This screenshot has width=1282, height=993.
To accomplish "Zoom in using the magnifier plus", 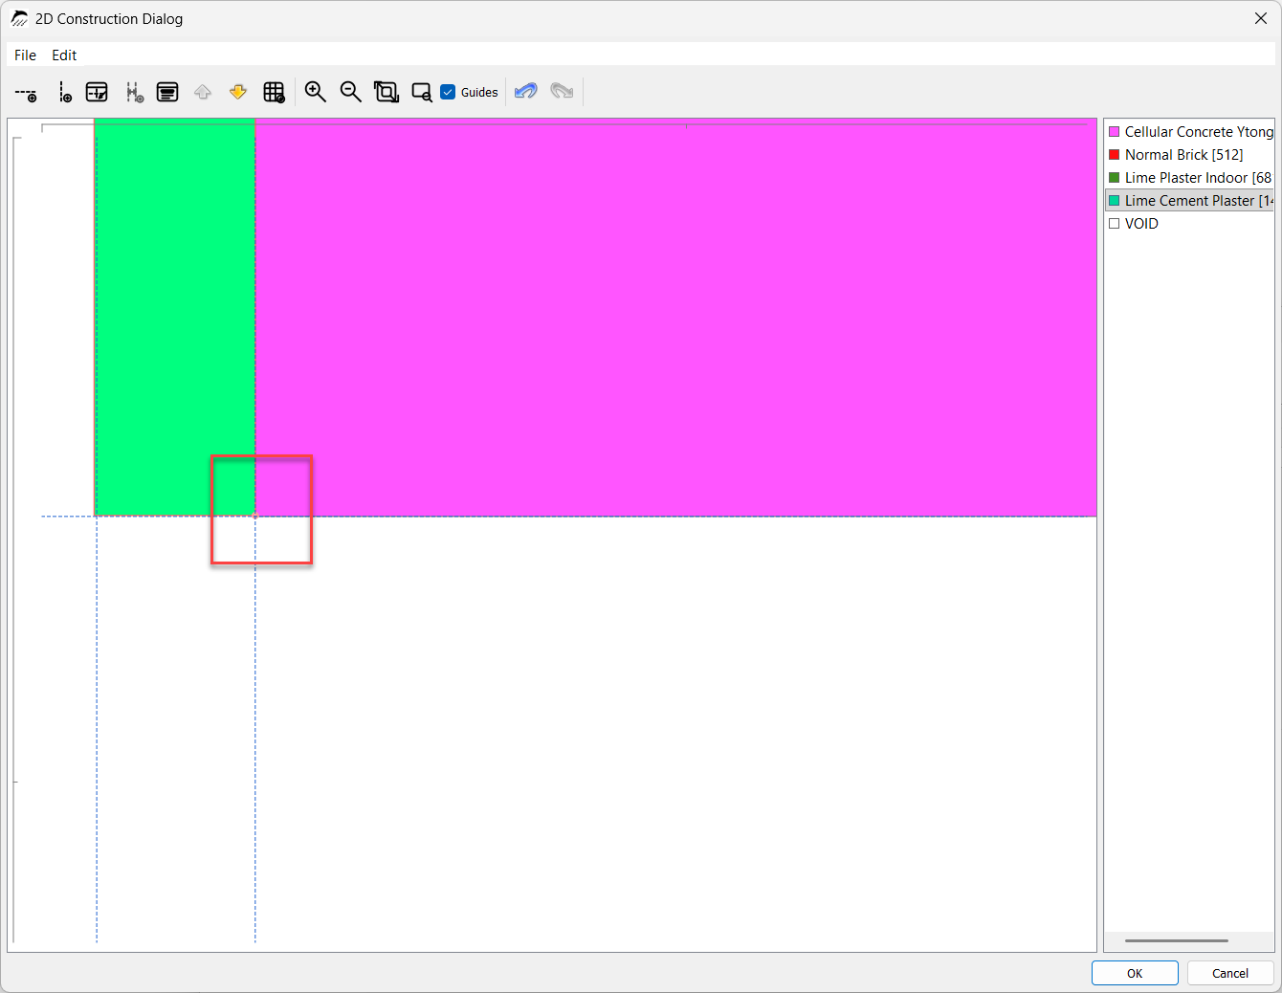I will pyautogui.click(x=315, y=93).
